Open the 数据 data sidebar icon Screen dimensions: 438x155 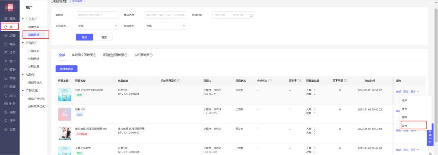coord(6,70)
